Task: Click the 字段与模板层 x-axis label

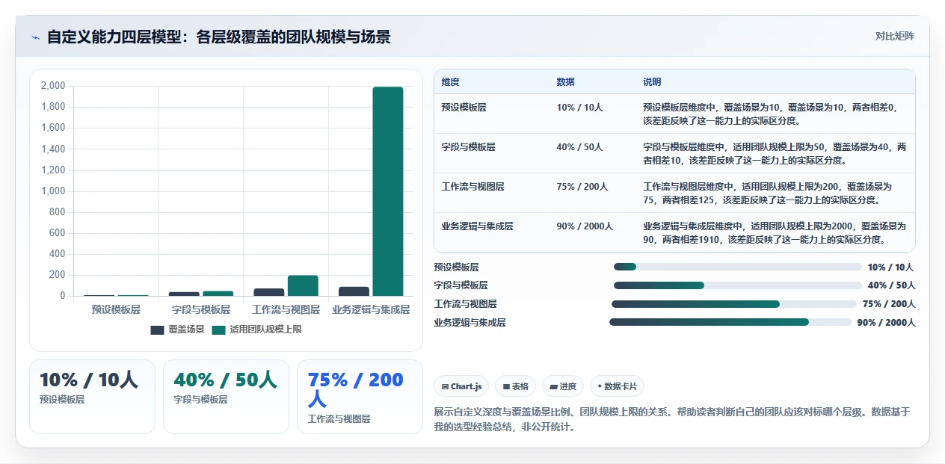Action: 201,309
